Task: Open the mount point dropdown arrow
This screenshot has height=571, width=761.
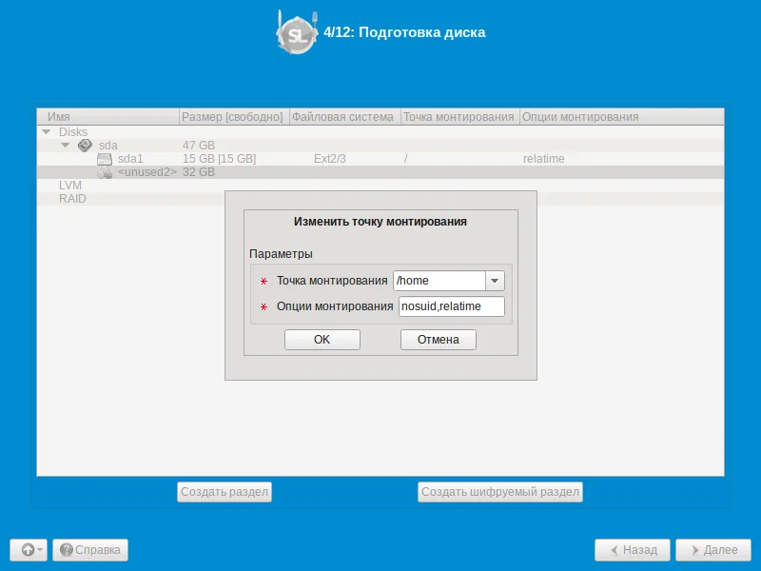Action: pos(495,281)
